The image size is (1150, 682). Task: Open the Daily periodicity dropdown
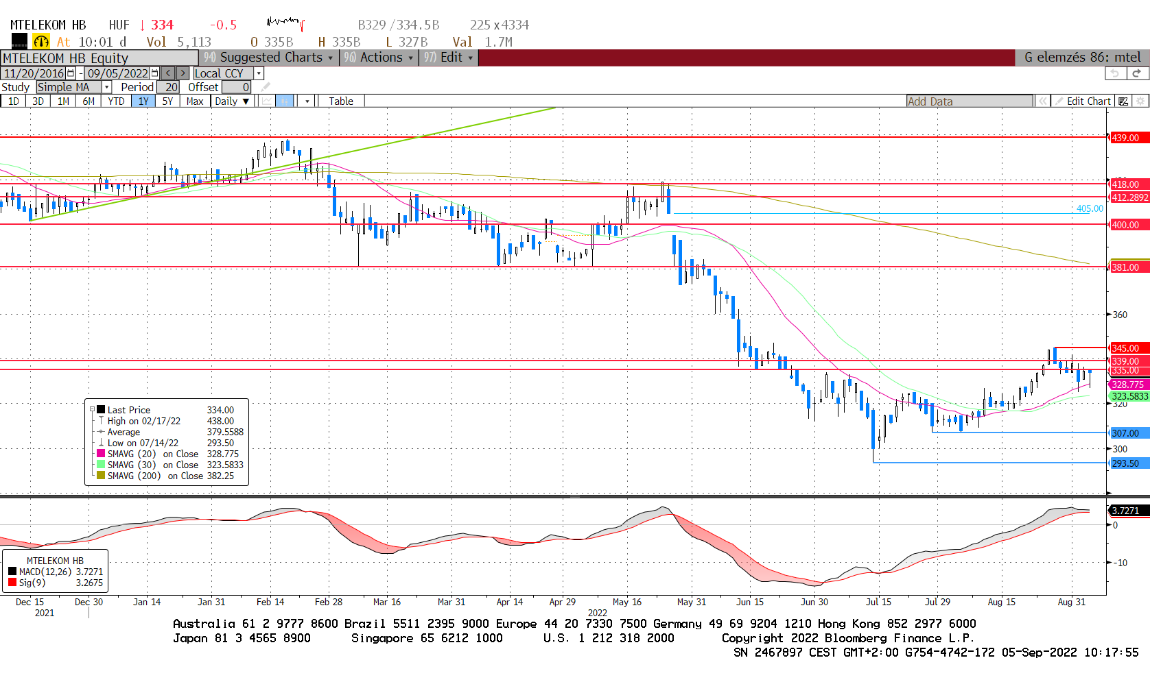coord(231,101)
